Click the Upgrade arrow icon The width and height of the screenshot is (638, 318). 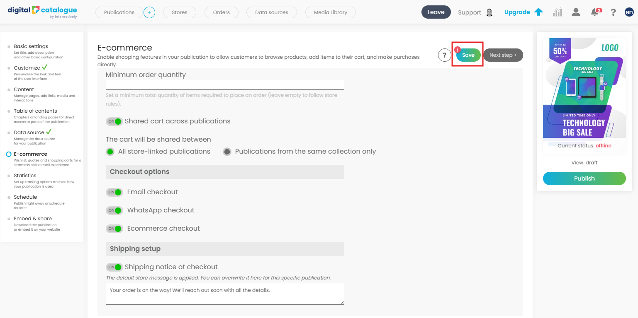click(x=538, y=12)
